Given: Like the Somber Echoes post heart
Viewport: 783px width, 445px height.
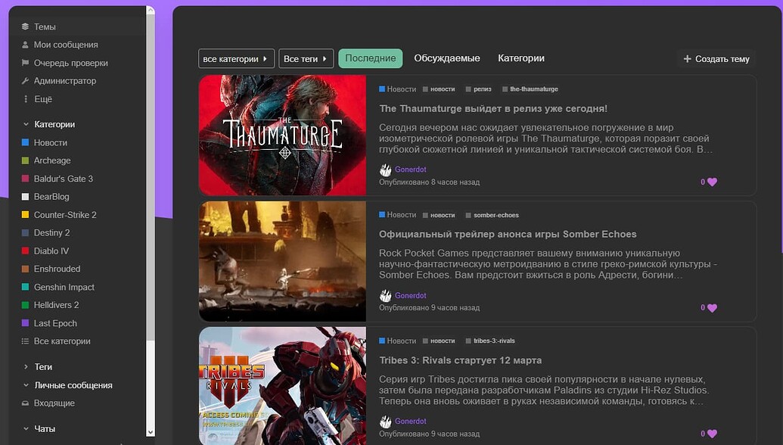Looking at the screenshot, I should (712, 308).
